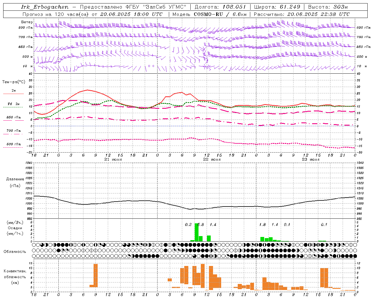Click the date label '21 июня'
This screenshot has width=372, height=297.
pyautogui.click(x=113, y=160)
